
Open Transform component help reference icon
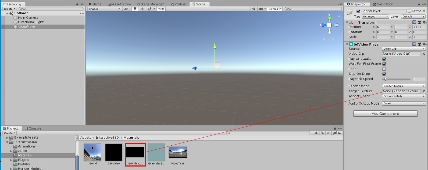pyautogui.click(x=414, y=22)
